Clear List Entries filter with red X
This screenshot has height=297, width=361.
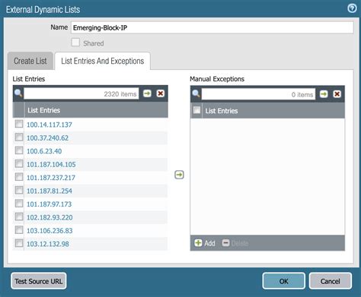click(161, 93)
